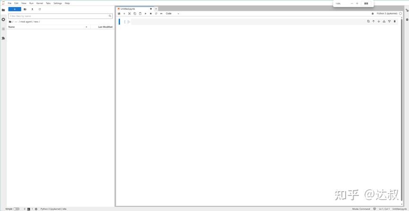Interrupt the kernel with stop button
The height and width of the screenshot is (211, 409).
point(151,14)
